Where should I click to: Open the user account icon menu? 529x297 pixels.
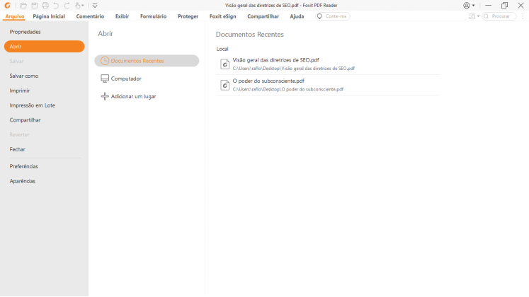469,6
